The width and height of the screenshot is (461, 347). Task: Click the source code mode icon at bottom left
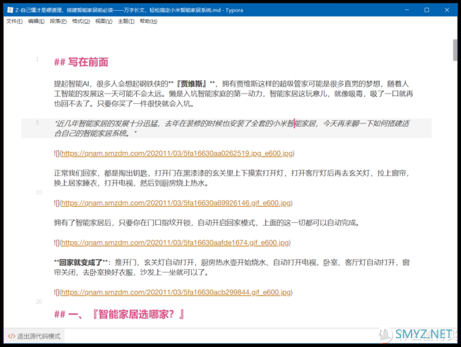tap(12, 336)
